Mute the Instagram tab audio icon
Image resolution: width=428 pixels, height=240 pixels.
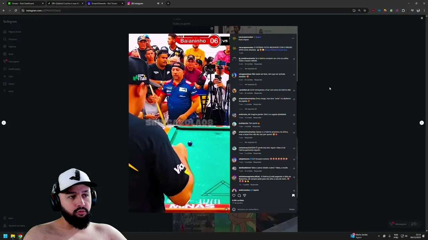(158, 3)
